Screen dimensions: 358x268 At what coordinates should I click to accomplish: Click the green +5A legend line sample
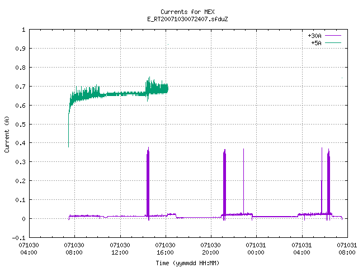click(x=333, y=42)
